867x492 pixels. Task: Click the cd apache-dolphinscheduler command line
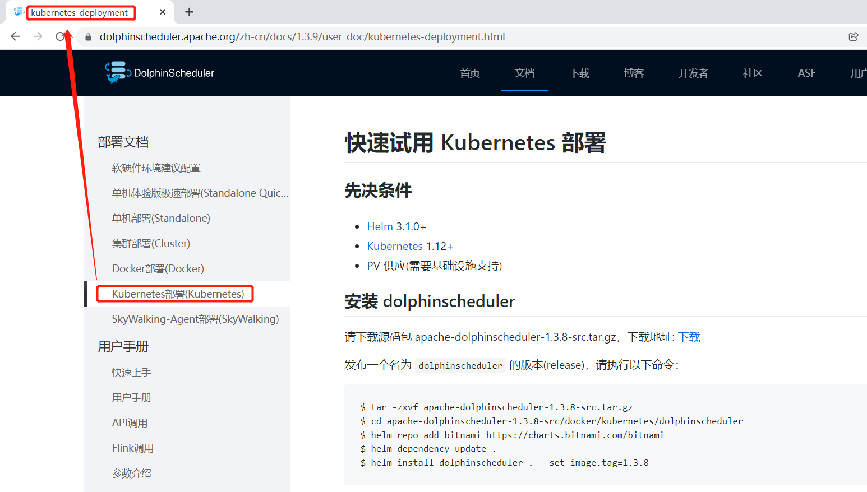coord(551,421)
